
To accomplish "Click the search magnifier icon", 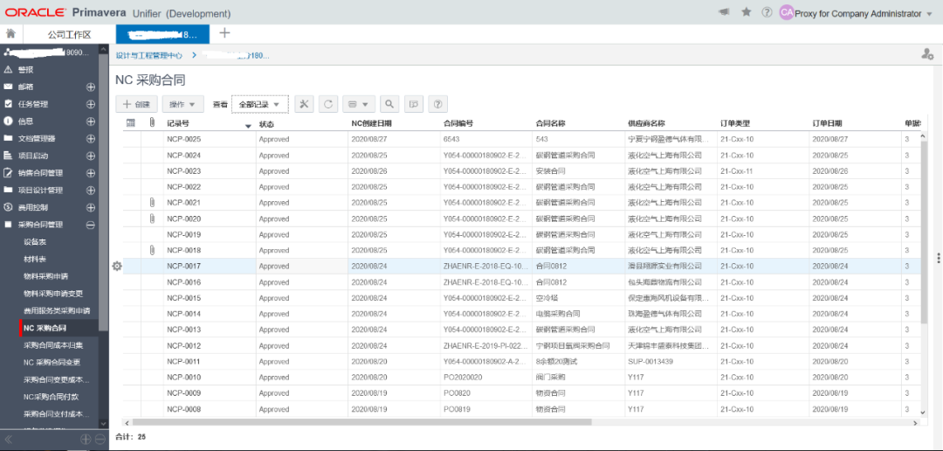I will tap(389, 104).
